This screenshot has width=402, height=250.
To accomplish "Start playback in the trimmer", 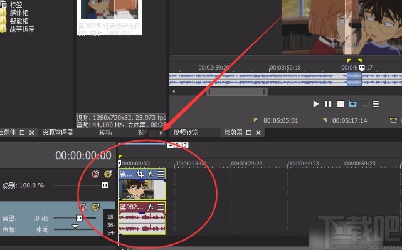I will click(315, 104).
